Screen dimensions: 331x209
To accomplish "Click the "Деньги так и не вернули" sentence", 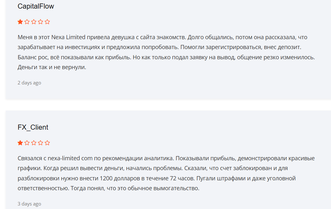I will click(x=52, y=68).
